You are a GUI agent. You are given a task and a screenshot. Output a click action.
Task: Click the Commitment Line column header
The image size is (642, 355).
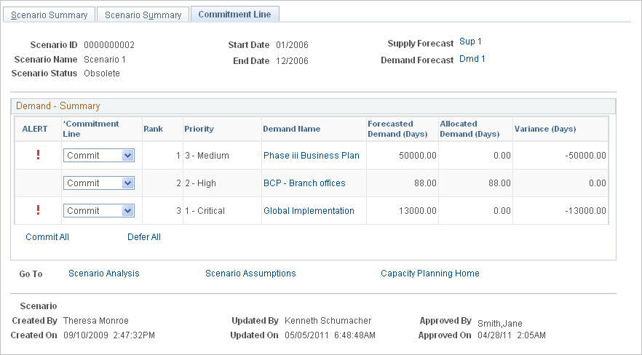(x=91, y=129)
